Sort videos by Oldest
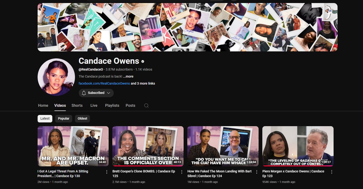Screen dimensions: 363x189 [x=82, y=119]
